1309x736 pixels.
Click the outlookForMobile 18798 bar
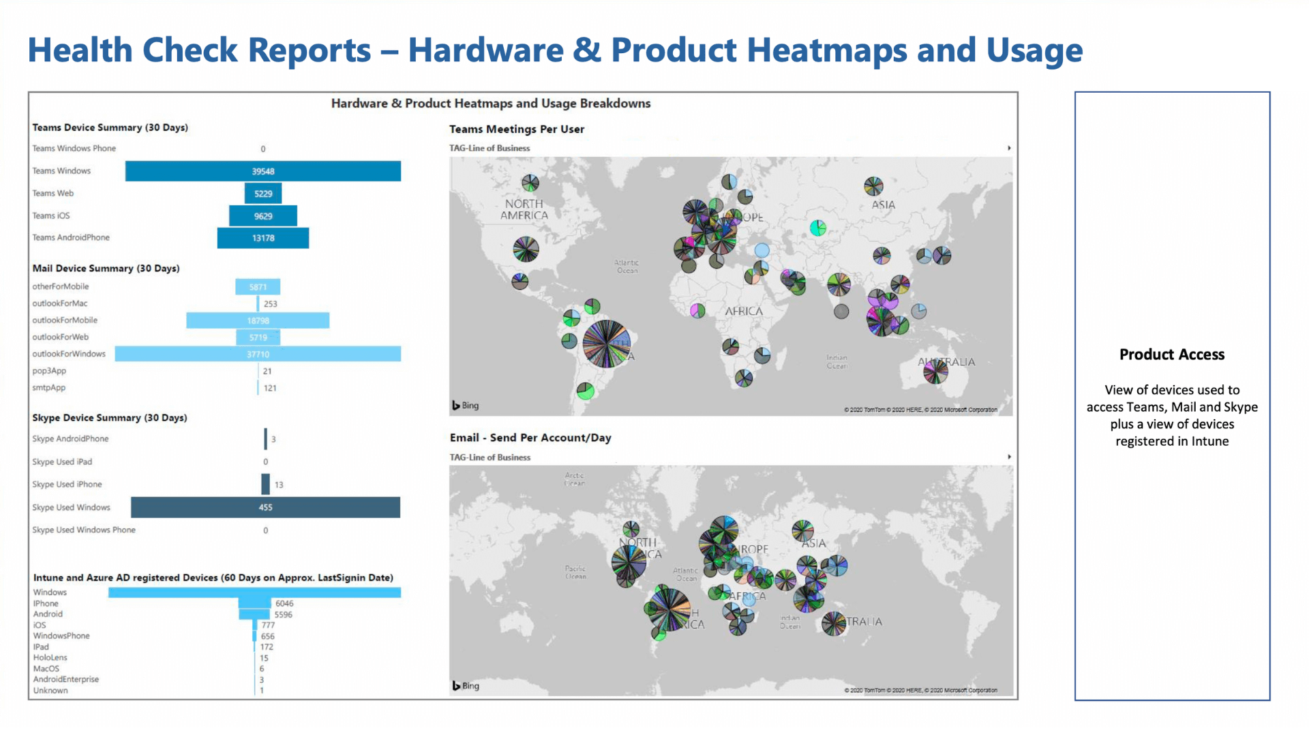pos(258,320)
